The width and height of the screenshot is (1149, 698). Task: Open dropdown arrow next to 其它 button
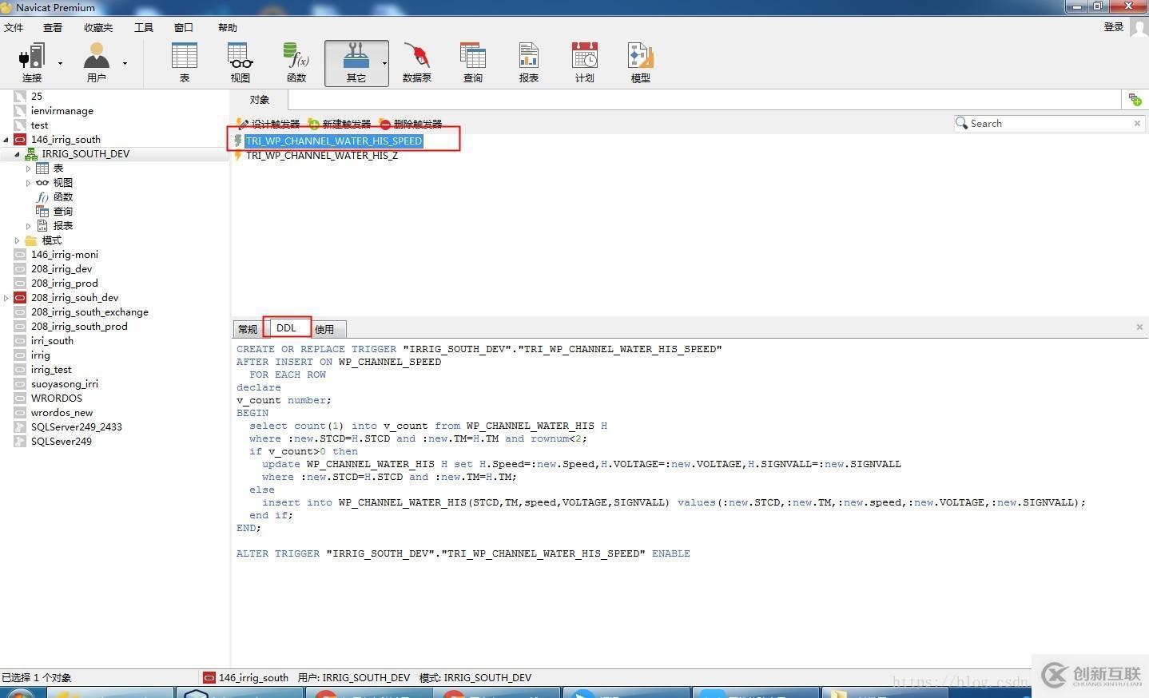coord(384,63)
